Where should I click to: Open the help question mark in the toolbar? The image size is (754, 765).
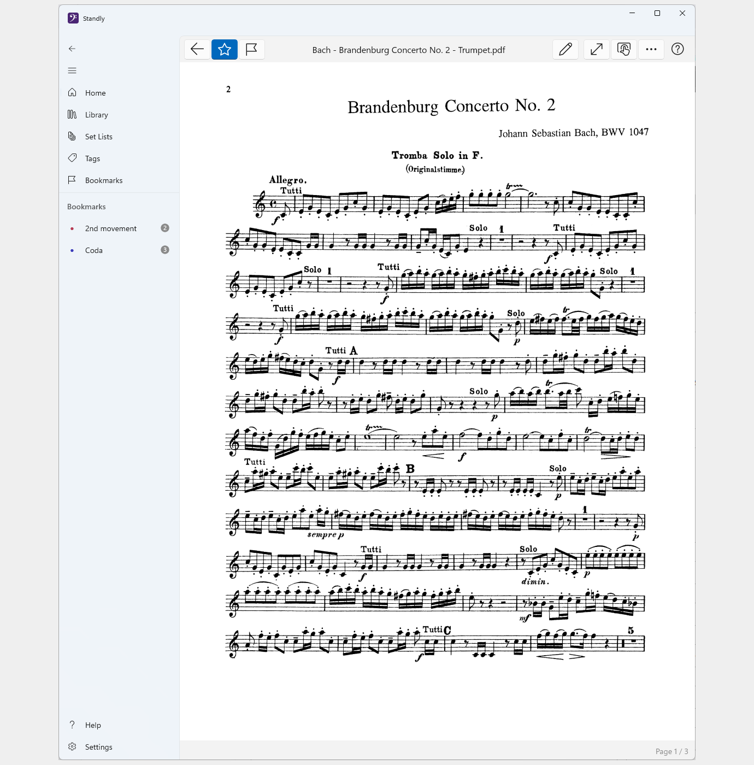[x=678, y=49]
